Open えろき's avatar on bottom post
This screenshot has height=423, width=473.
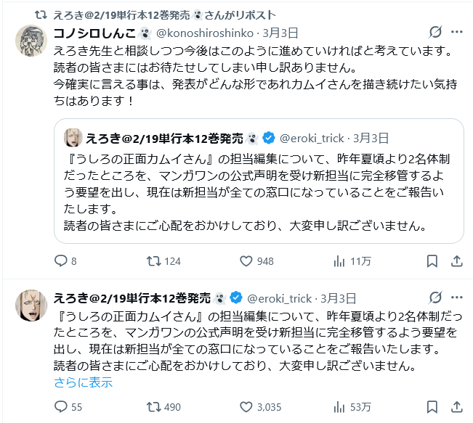[x=31, y=305]
